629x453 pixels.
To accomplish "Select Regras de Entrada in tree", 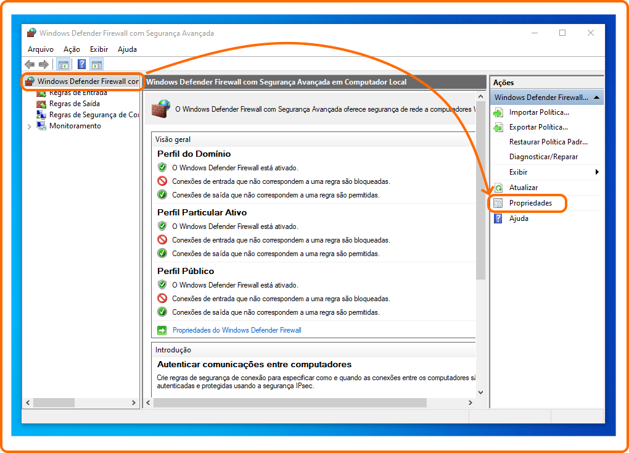I will (x=78, y=93).
